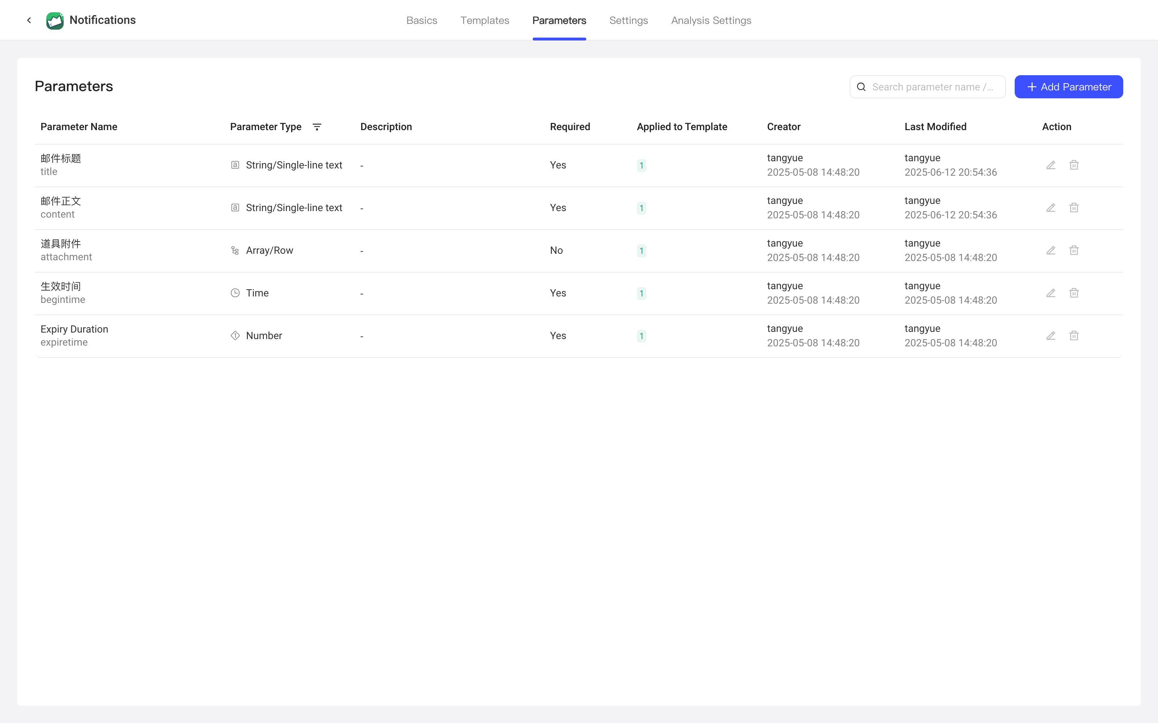Click the Applied to Template column header
The width and height of the screenshot is (1158, 723).
(682, 127)
